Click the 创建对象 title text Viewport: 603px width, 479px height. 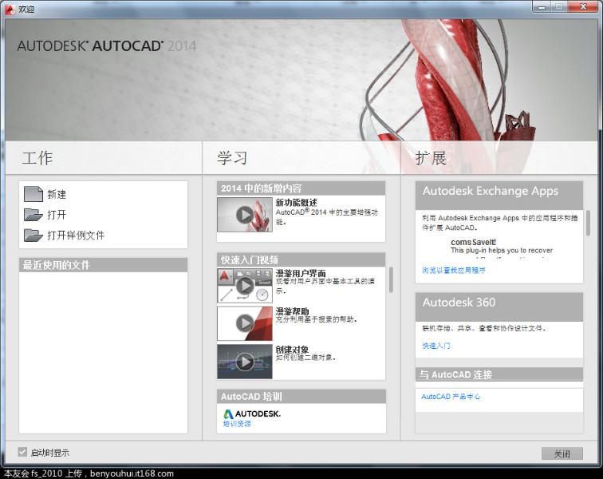[292, 349]
